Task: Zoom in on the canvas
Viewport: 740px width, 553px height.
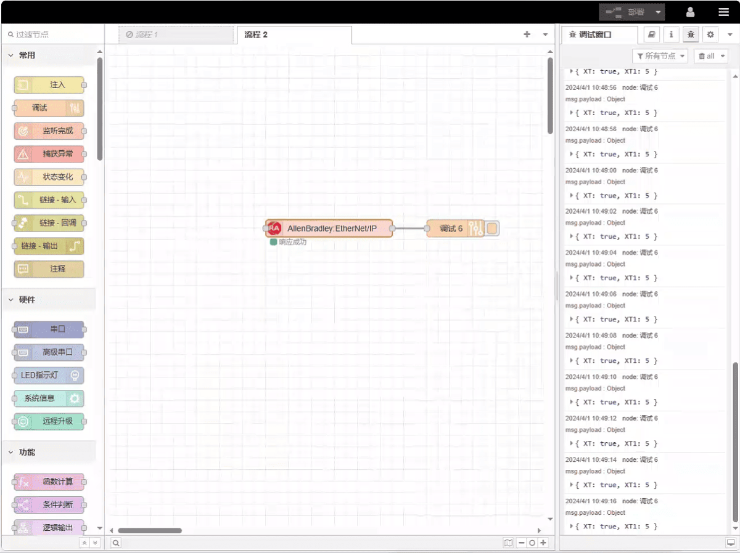Action: tap(543, 543)
